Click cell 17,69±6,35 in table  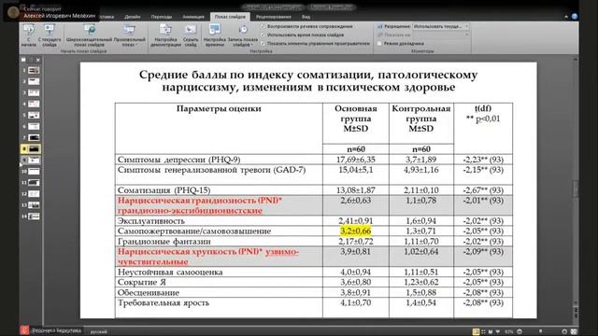pyautogui.click(x=355, y=160)
